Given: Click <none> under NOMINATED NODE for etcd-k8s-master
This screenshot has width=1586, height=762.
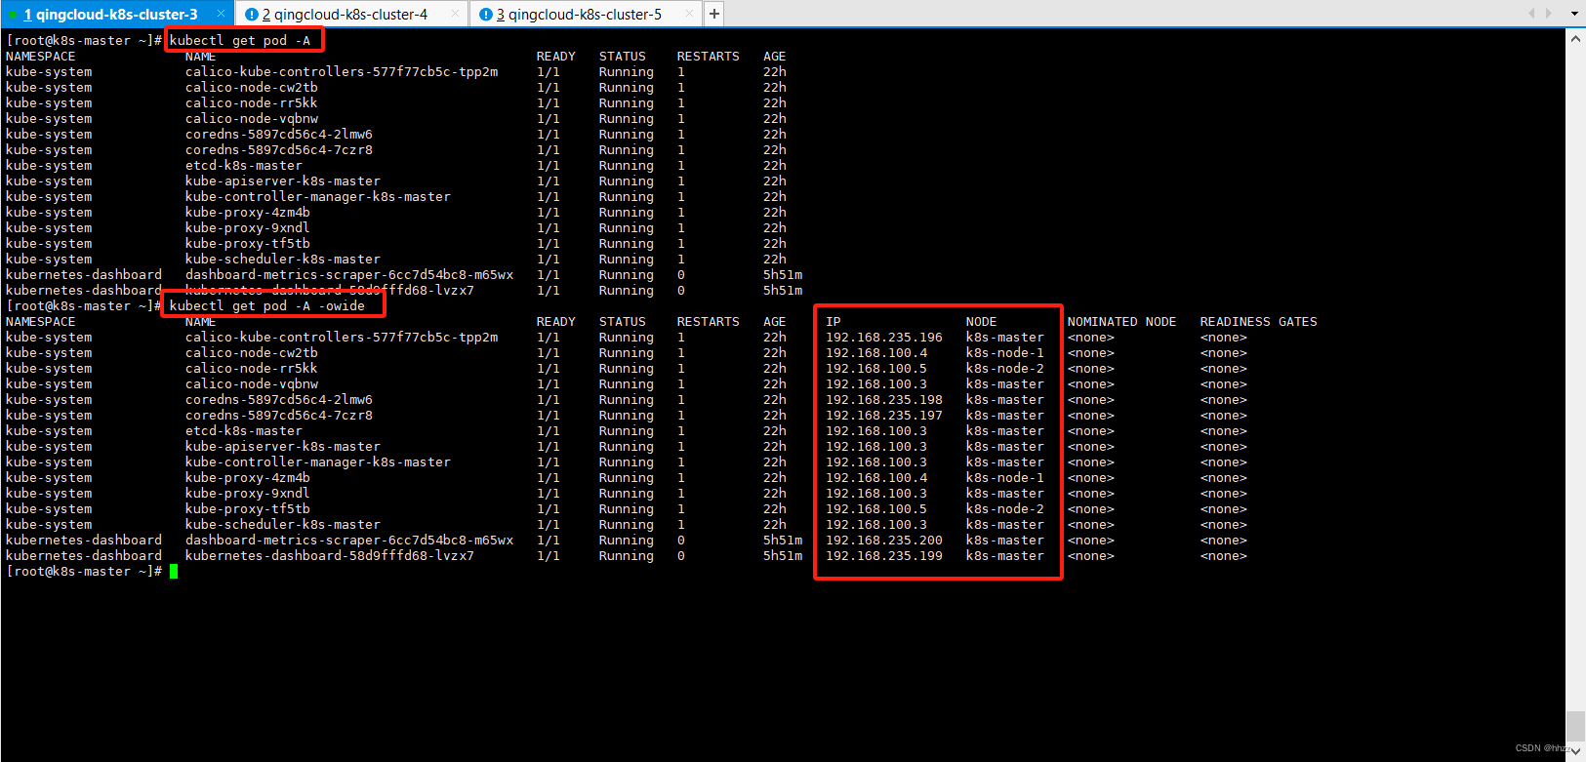Looking at the screenshot, I should [1090, 431].
